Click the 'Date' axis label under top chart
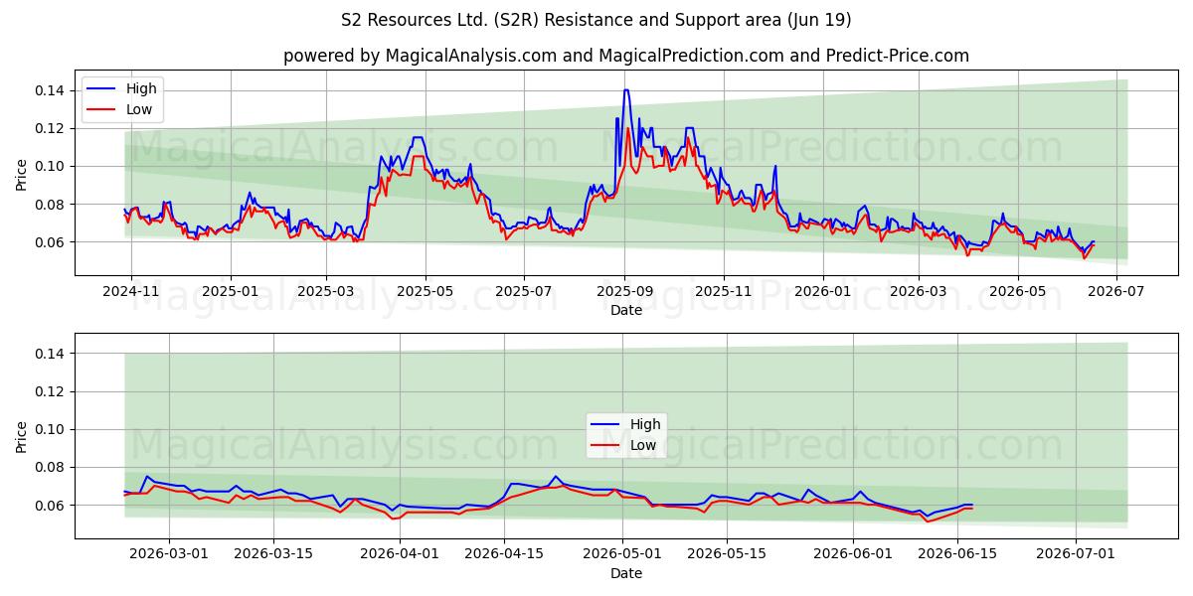Screen dimensions: 1193x596 (626, 310)
